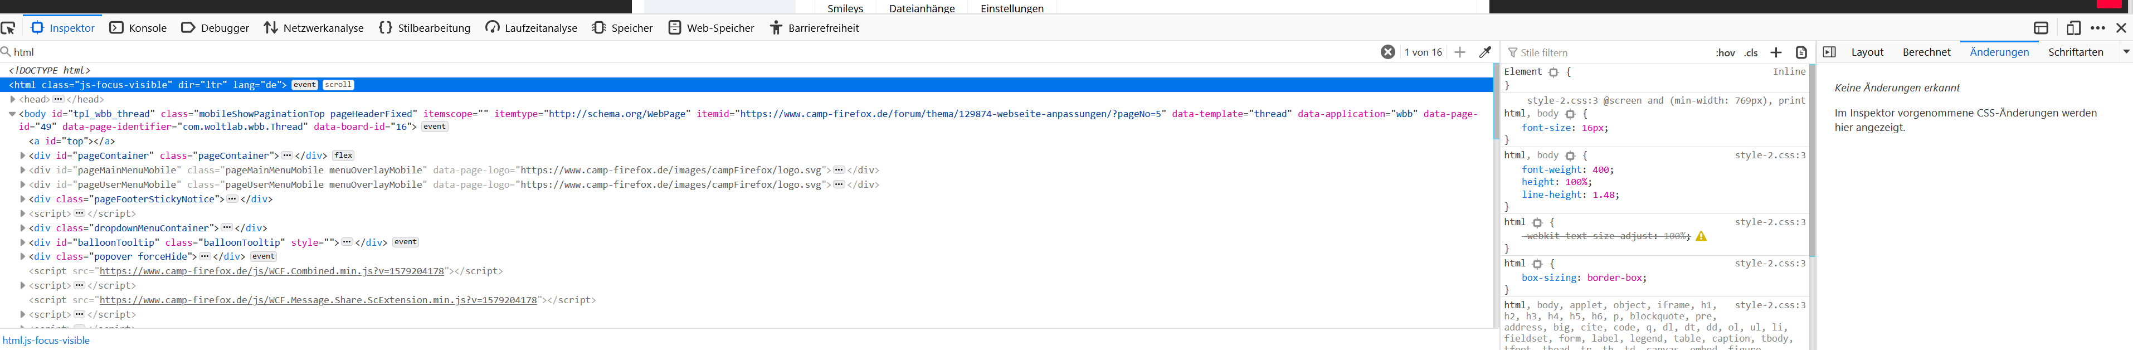Open the Debugger tab
Viewport: 2133px width, 350px height.
pyautogui.click(x=215, y=28)
